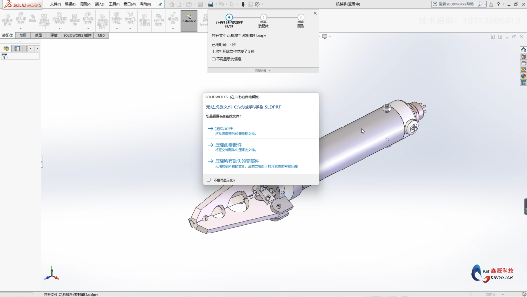Check 不再显示此信息 in the progress dialog
This screenshot has height=297, width=527.
pos(213,59)
